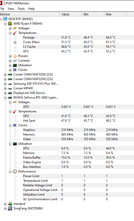Click the gauge icon beside Performance

pyautogui.click(x=15, y=171)
